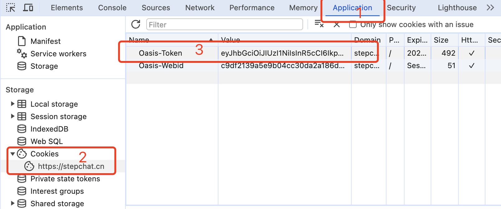The width and height of the screenshot is (501, 209).
Task: Select the inspect element picker tool
Action: point(10,7)
